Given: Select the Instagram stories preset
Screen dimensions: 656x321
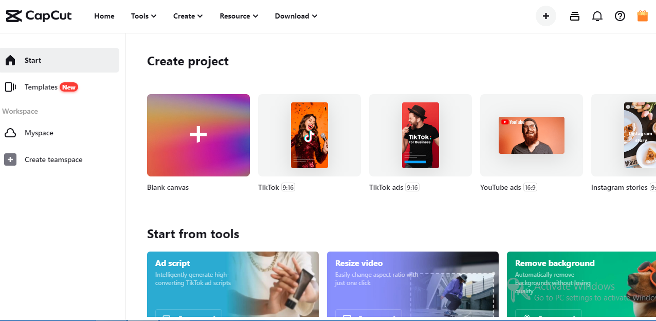Looking at the screenshot, I should click(624, 135).
